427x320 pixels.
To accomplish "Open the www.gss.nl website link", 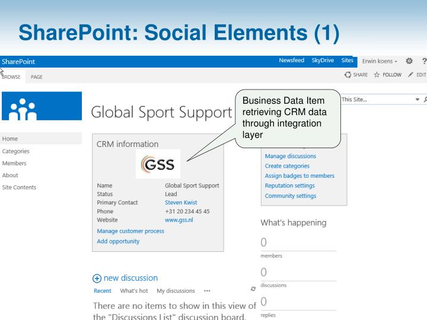I will (x=179, y=220).
